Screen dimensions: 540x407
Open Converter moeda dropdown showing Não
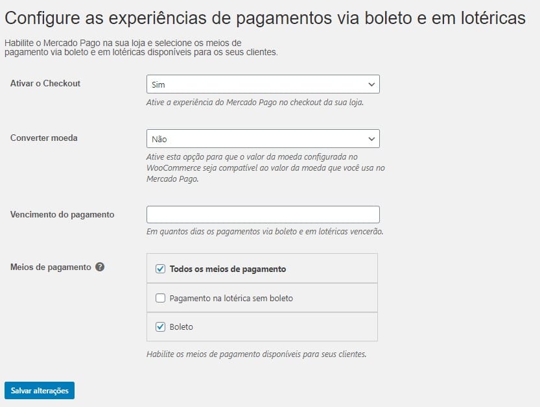click(263, 139)
